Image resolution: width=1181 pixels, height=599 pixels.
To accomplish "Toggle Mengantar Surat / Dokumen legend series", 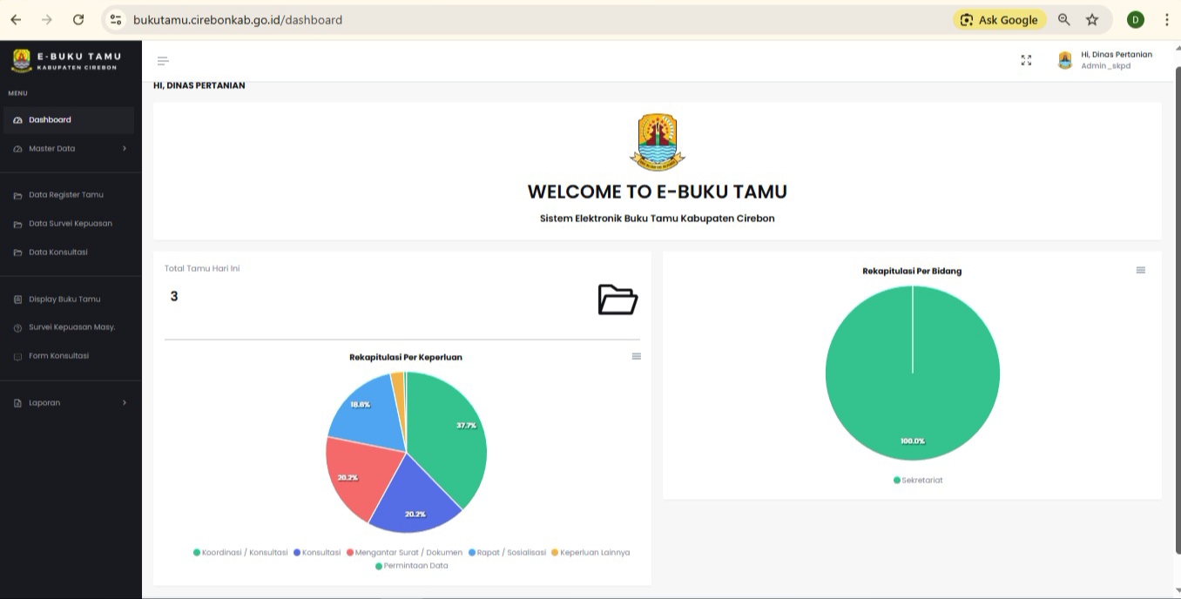I will (408, 552).
